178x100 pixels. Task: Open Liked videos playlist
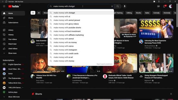pos(13,49)
